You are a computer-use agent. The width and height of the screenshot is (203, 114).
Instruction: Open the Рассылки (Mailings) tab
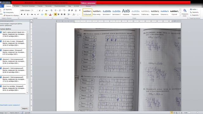coord(48,6)
